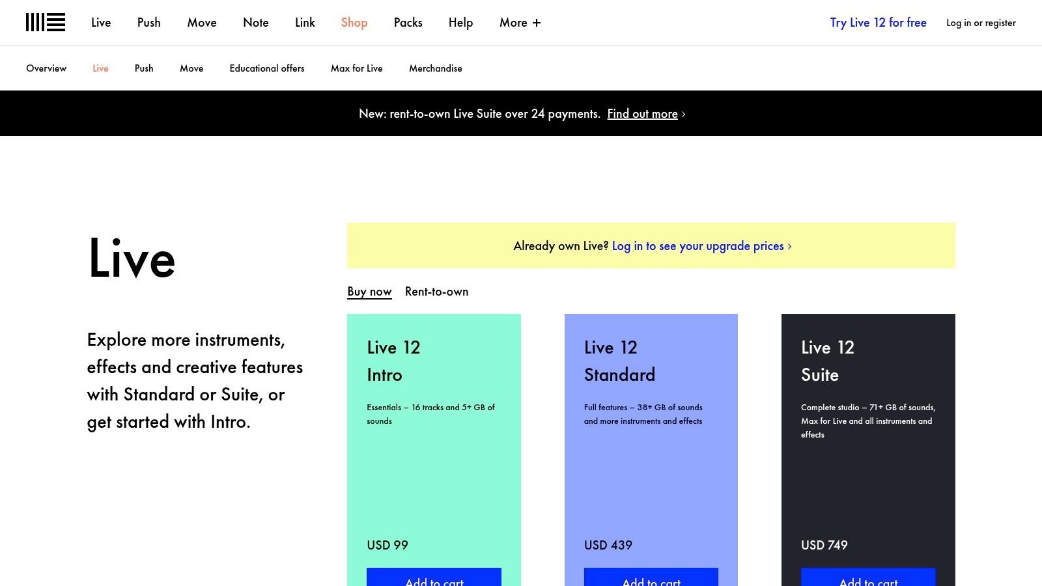The image size is (1042, 586).
Task: Click the 'Complete studio – 71+ GB' description
Action: pos(868,421)
